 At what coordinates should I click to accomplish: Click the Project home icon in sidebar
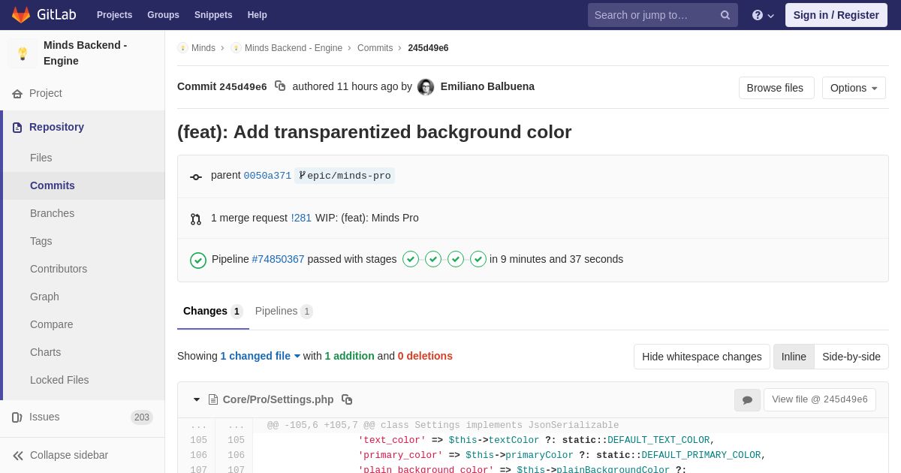(x=17, y=94)
